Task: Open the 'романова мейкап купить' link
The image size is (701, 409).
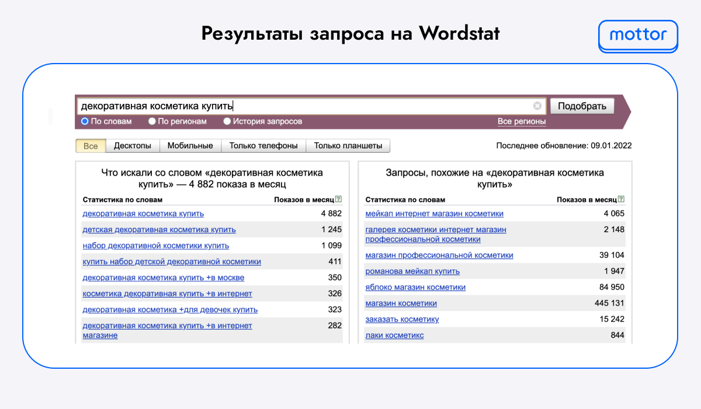Action: tap(412, 271)
